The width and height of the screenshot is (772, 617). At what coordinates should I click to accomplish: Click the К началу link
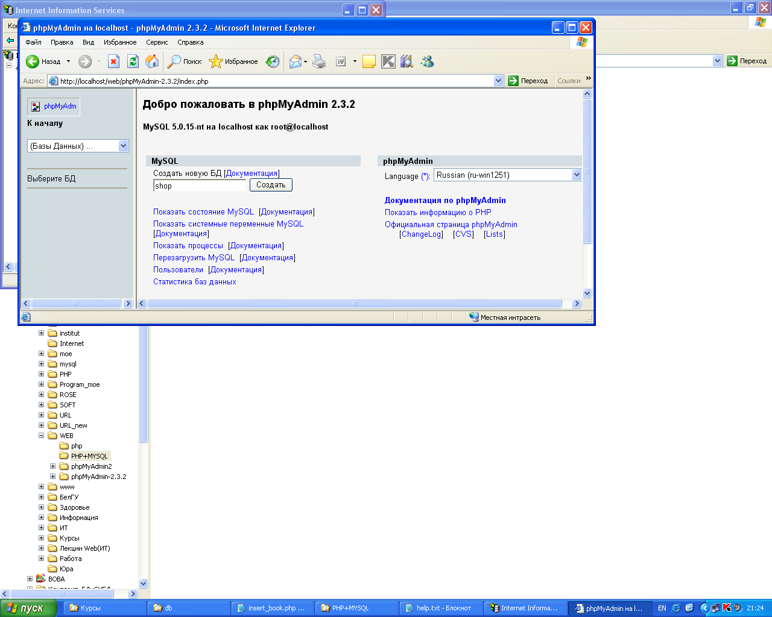pos(45,123)
